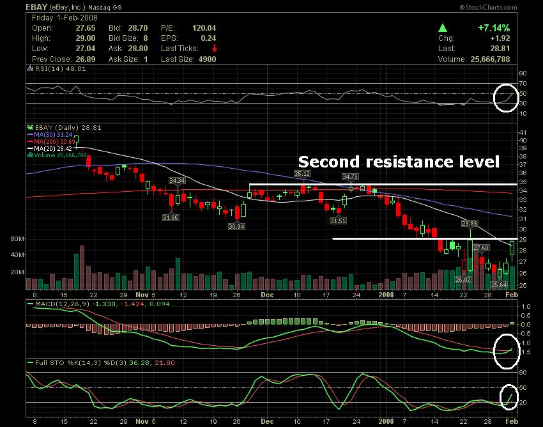Click the date 'Friday 1-Feb-2008'
543x427 pixels.
click(65, 18)
